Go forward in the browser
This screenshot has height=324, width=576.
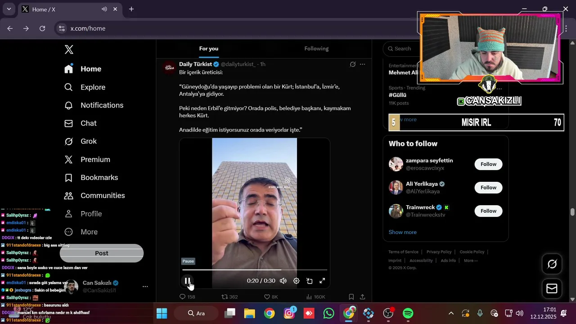tap(26, 28)
